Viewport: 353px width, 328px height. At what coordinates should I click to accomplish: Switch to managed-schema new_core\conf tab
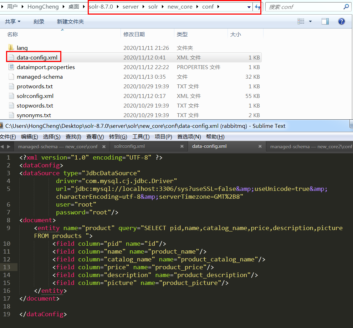pyautogui.click(x=58, y=147)
